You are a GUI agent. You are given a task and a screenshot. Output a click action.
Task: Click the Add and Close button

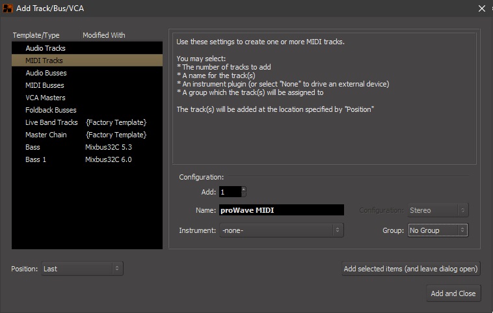click(x=453, y=293)
